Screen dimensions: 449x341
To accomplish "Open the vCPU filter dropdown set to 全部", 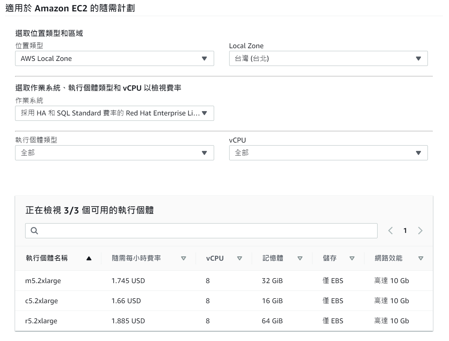I will tap(328, 153).
